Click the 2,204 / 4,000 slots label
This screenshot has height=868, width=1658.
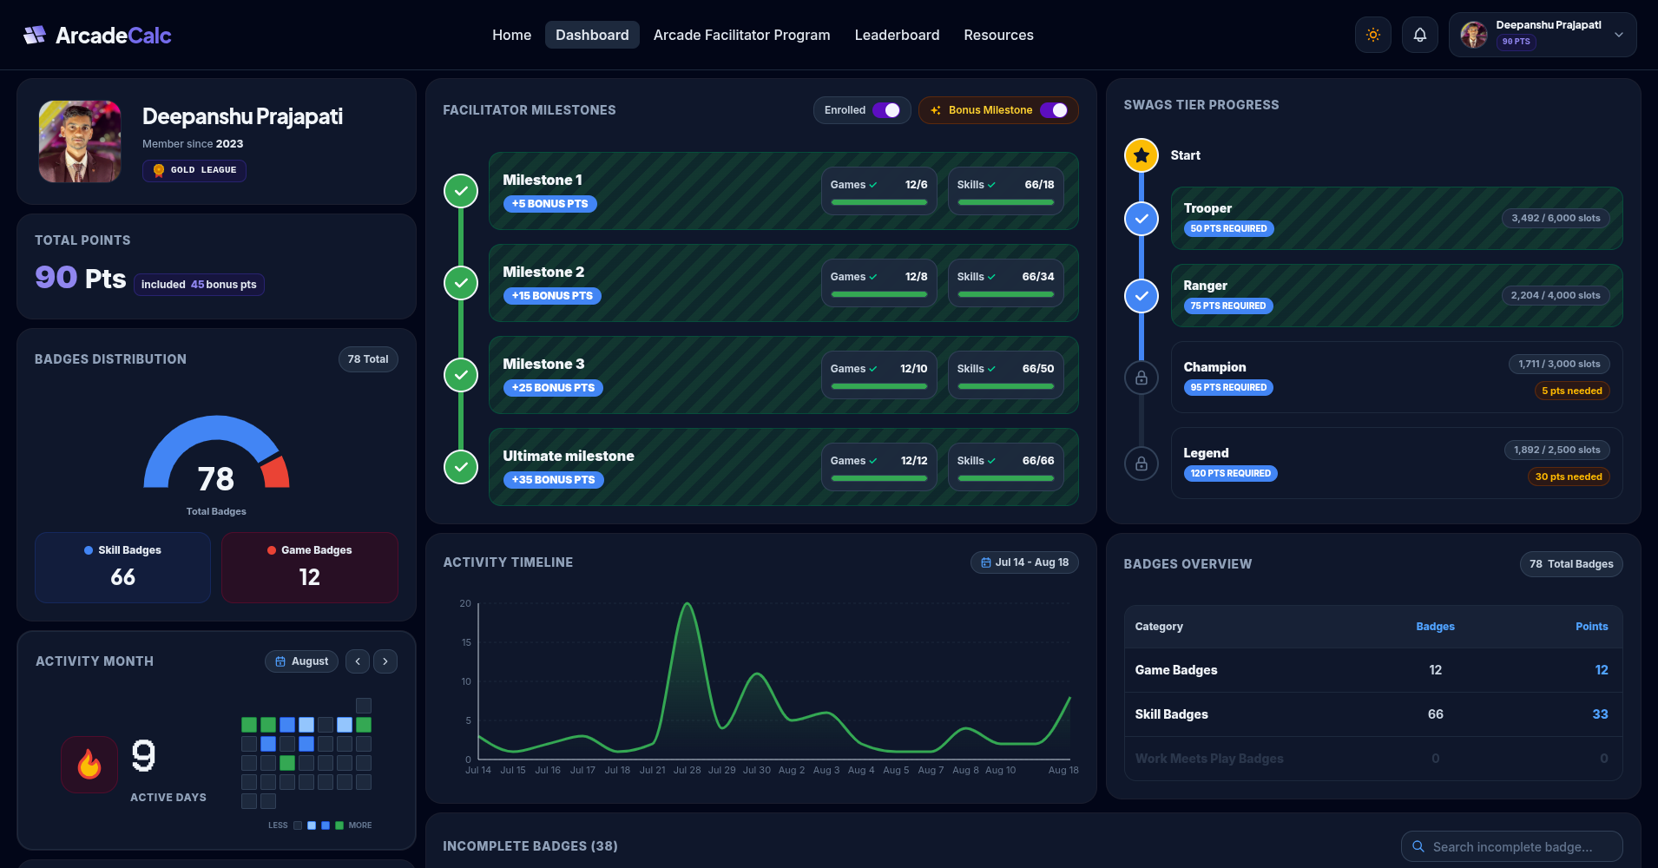(1556, 295)
